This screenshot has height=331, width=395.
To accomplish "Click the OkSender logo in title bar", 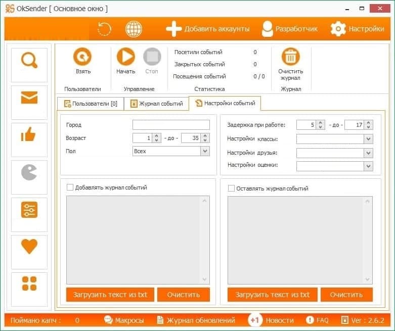I will (x=10, y=9).
